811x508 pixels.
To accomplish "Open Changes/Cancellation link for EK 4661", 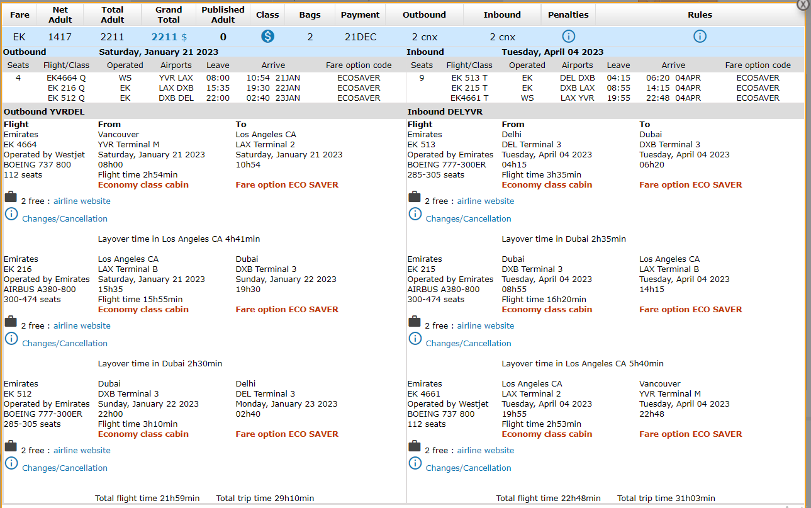I will coord(469,468).
